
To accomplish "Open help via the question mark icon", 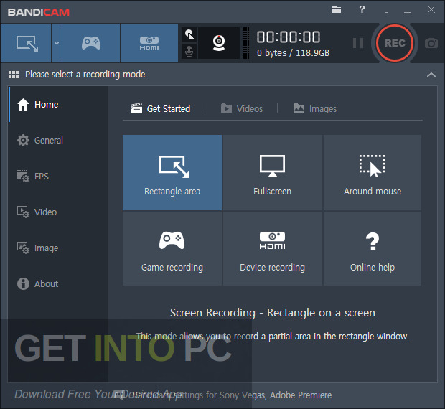I will 362,9.
